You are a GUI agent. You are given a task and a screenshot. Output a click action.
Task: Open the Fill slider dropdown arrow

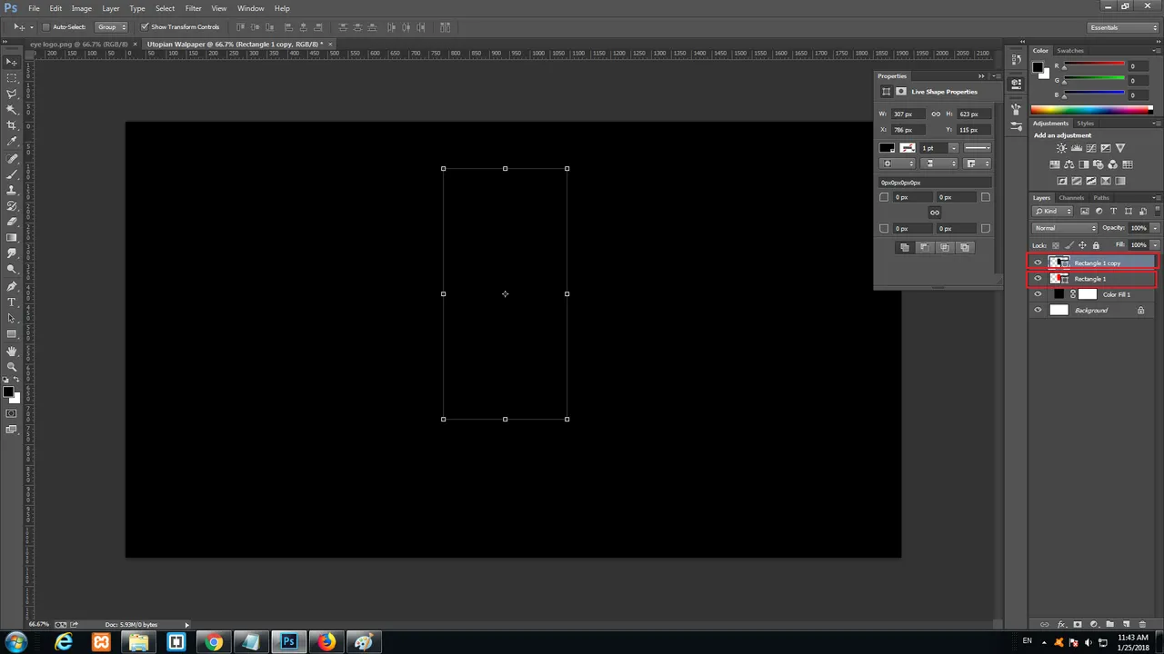[x=1155, y=245]
